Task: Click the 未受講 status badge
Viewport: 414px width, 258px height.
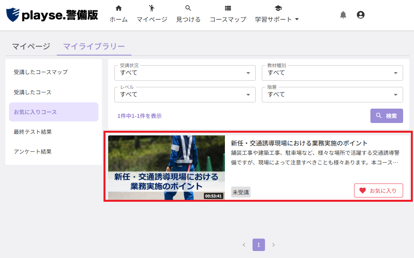Action: click(x=240, y=192)
